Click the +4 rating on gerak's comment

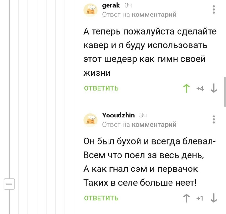(x=200, y=88)
